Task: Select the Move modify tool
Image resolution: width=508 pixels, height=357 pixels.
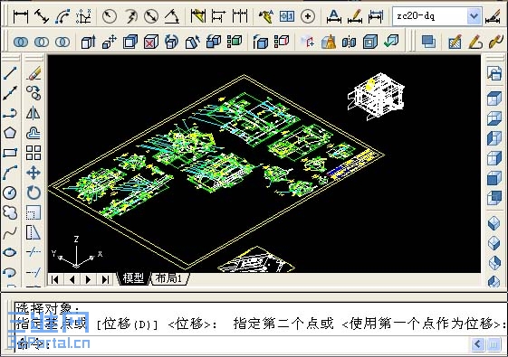Action: (34, 173)
